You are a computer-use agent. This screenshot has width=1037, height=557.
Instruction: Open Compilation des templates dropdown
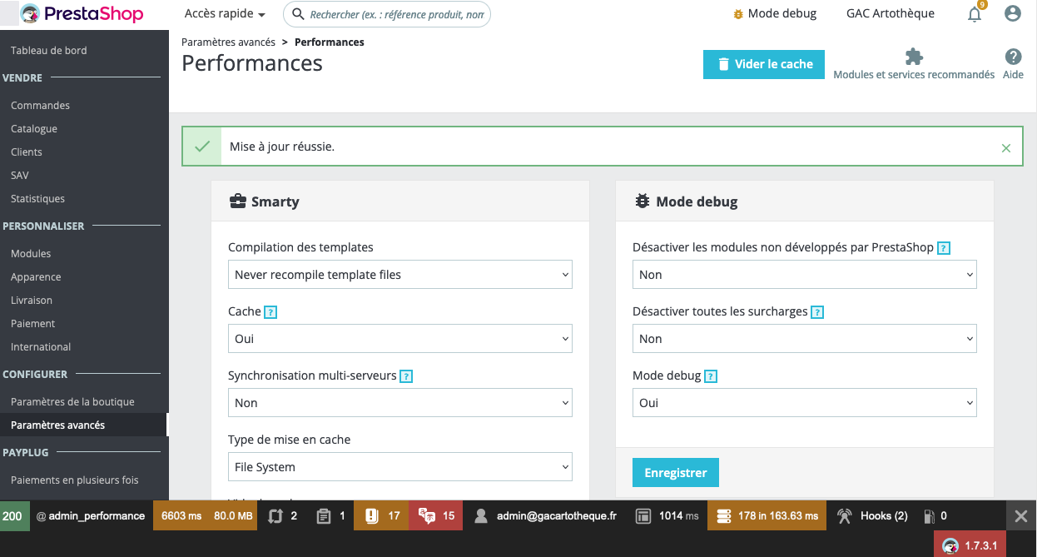[400, 275]
